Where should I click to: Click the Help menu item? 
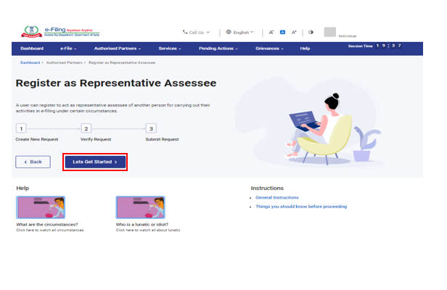[x=305, y=49]
